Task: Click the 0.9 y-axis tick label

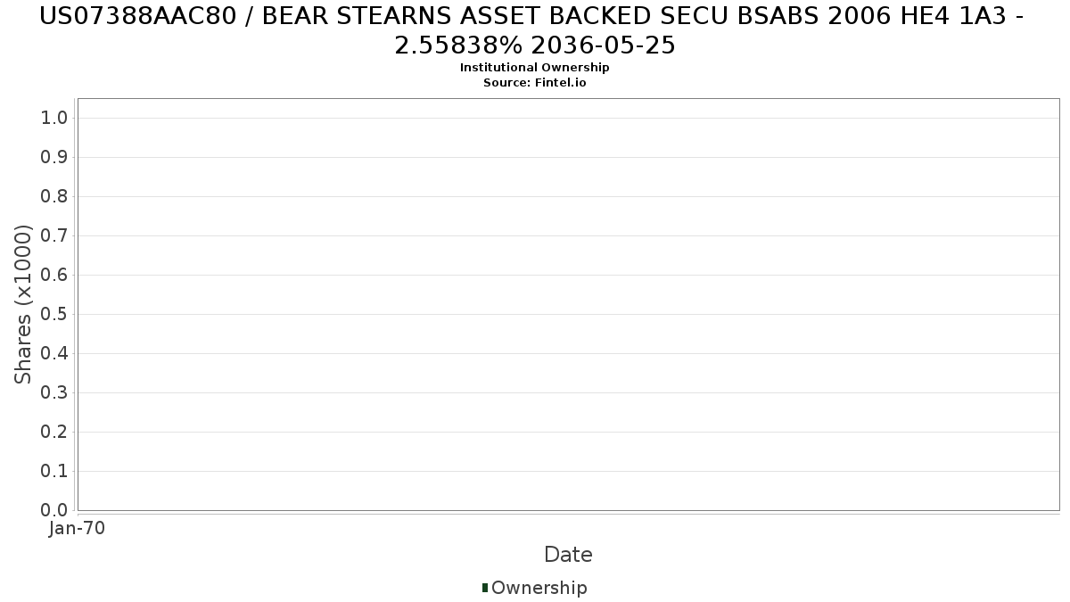Action: (x=54, y=157)
